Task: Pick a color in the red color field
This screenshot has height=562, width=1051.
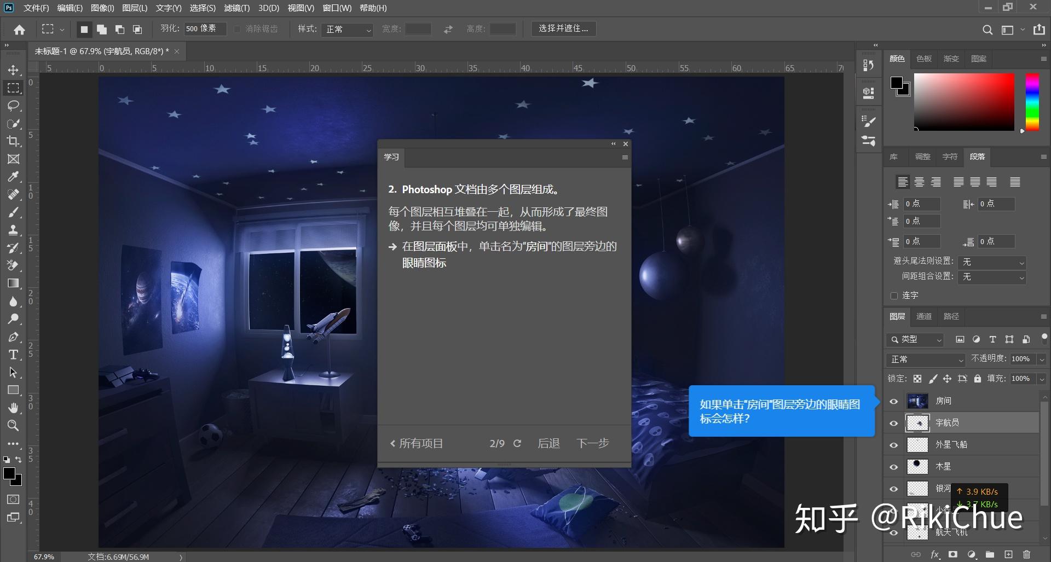Action: coord(963,102)
